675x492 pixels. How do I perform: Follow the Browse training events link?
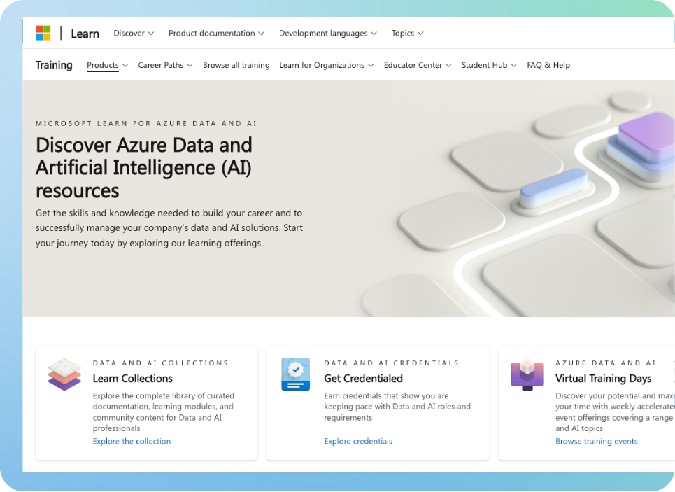pyautogui.click(x=597, y=441)
